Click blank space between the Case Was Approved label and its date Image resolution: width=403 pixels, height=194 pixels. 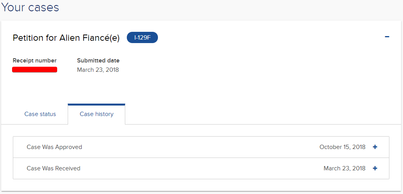(x=200, y=147)
